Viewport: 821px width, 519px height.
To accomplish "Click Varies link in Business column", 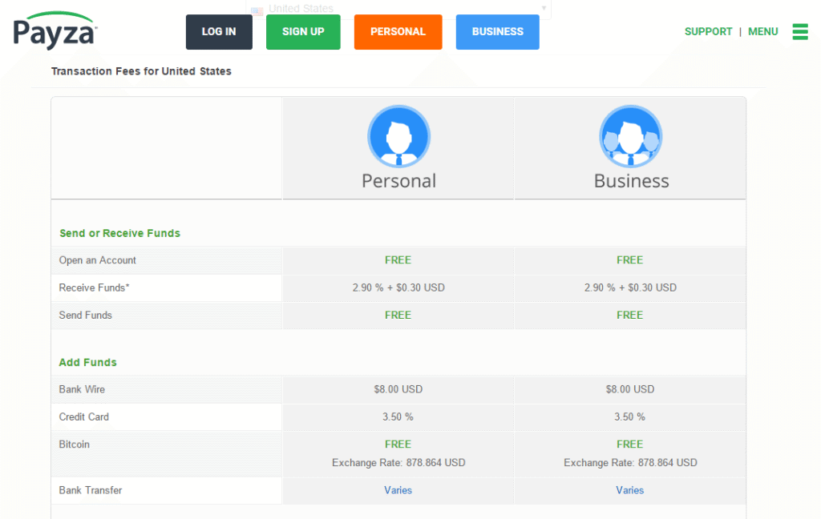I will point(630,490).
